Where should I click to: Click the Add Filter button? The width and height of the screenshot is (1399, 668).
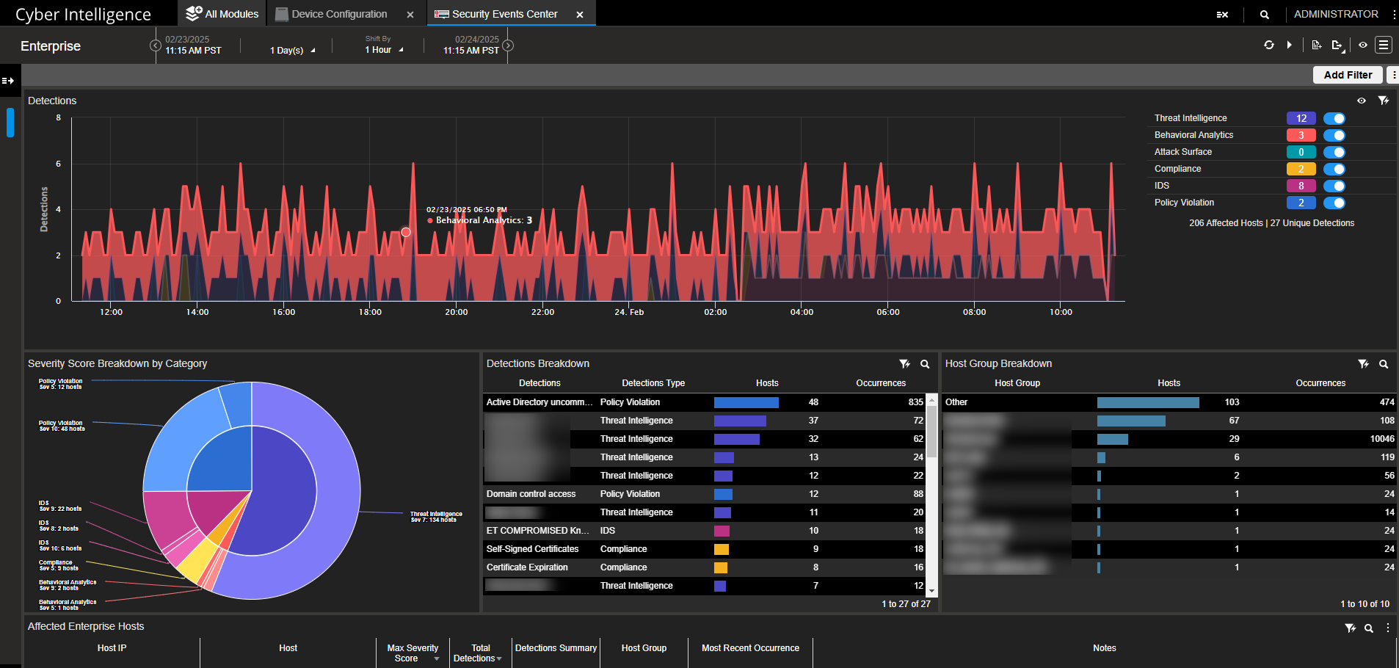pos(1347,75)
